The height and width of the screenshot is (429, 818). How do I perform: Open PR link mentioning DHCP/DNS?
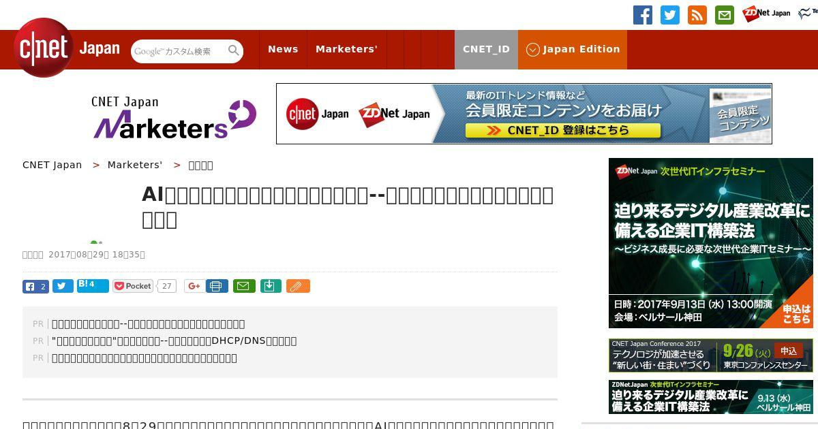(174, 340)
